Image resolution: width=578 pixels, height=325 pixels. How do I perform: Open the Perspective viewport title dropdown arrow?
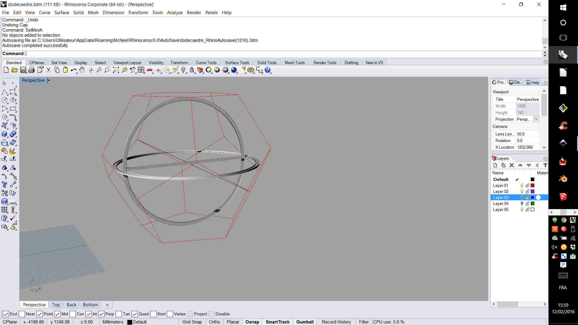(49, 80)
